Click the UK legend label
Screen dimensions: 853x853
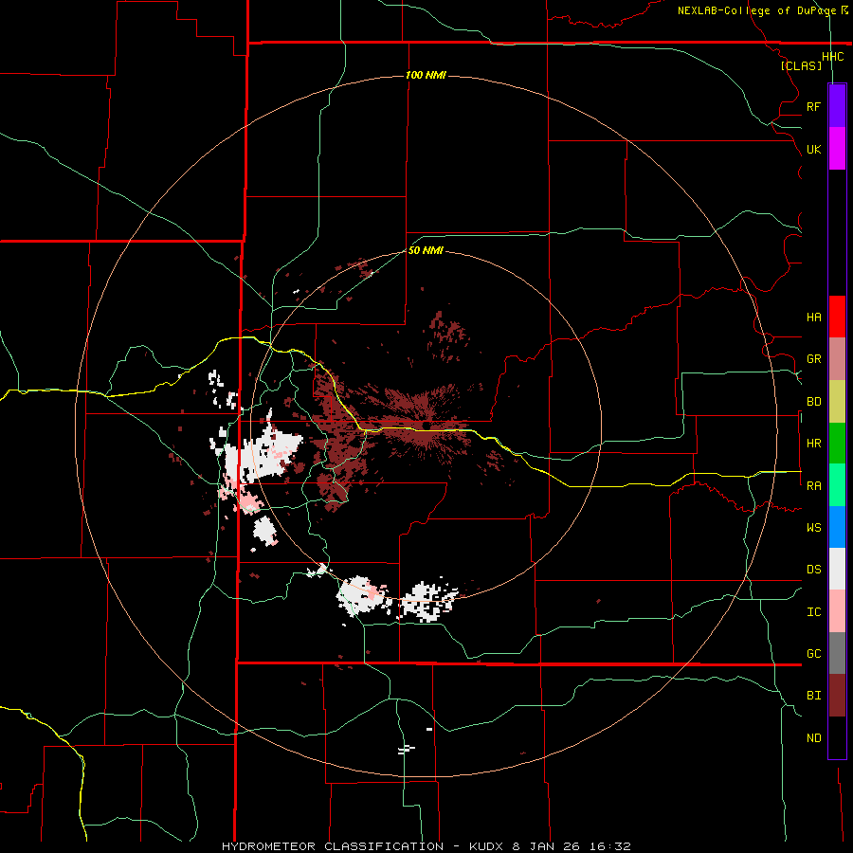point(813,149)
